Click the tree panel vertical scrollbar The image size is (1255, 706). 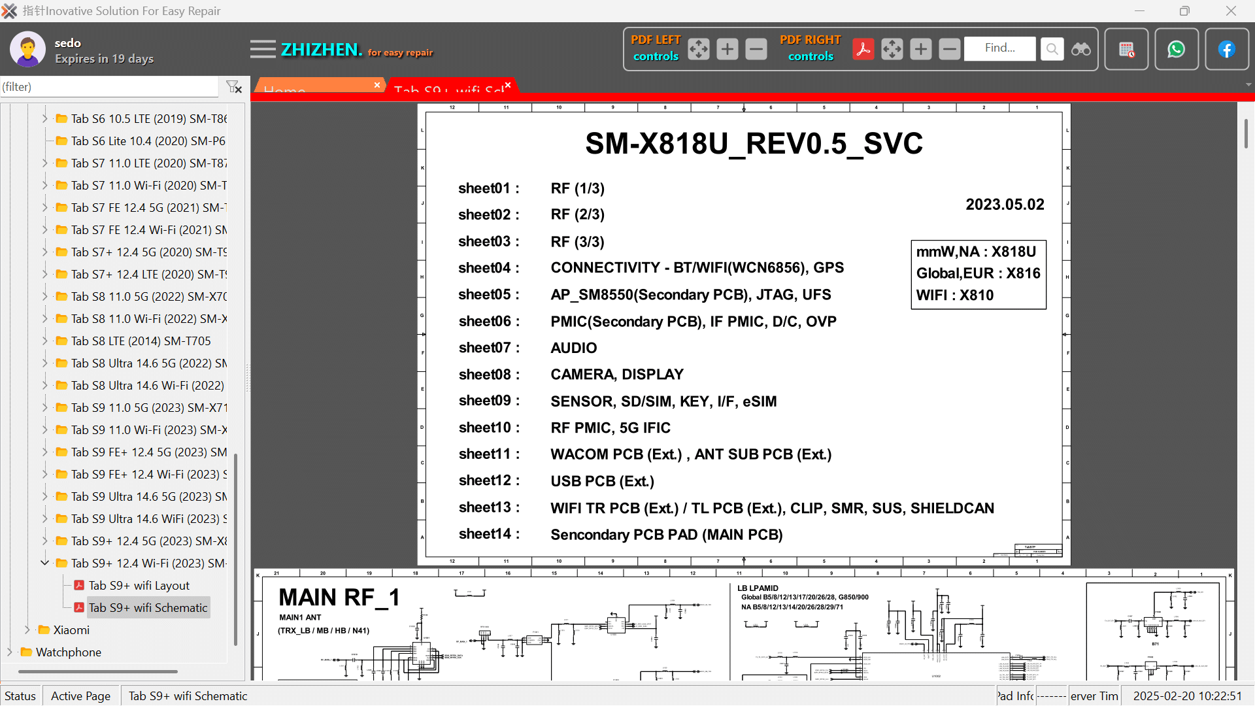[x=235, y=549]
